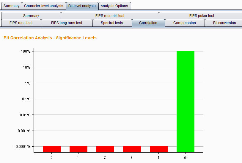
Task: Click the green 100% bar for bit 5
Action: (x=186, y=102)
